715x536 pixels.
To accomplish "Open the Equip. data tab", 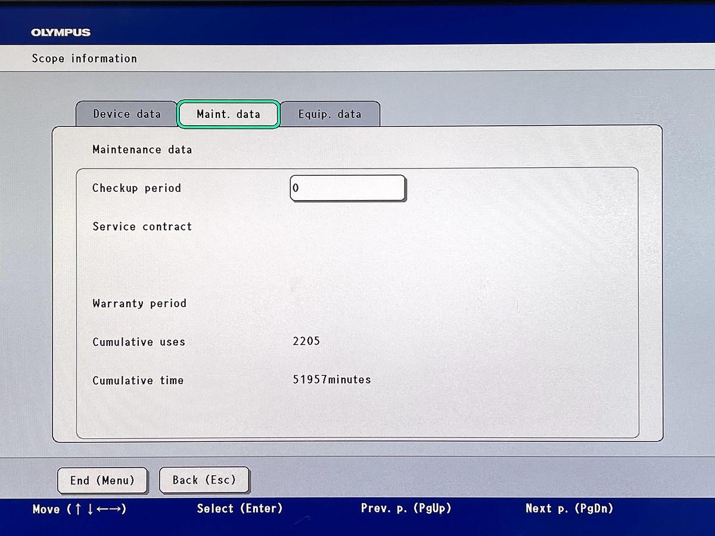I will [x=329, y=114].
